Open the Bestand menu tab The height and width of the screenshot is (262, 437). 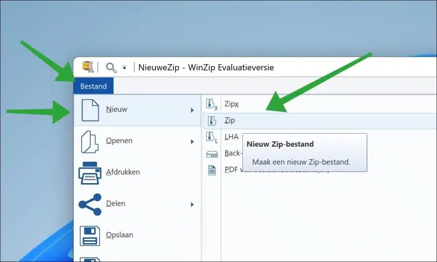click(93, 86)
